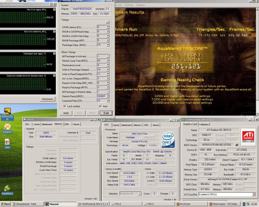Switch to TechPowerUp GPU-Z in the taskbar

coord(93,204)
